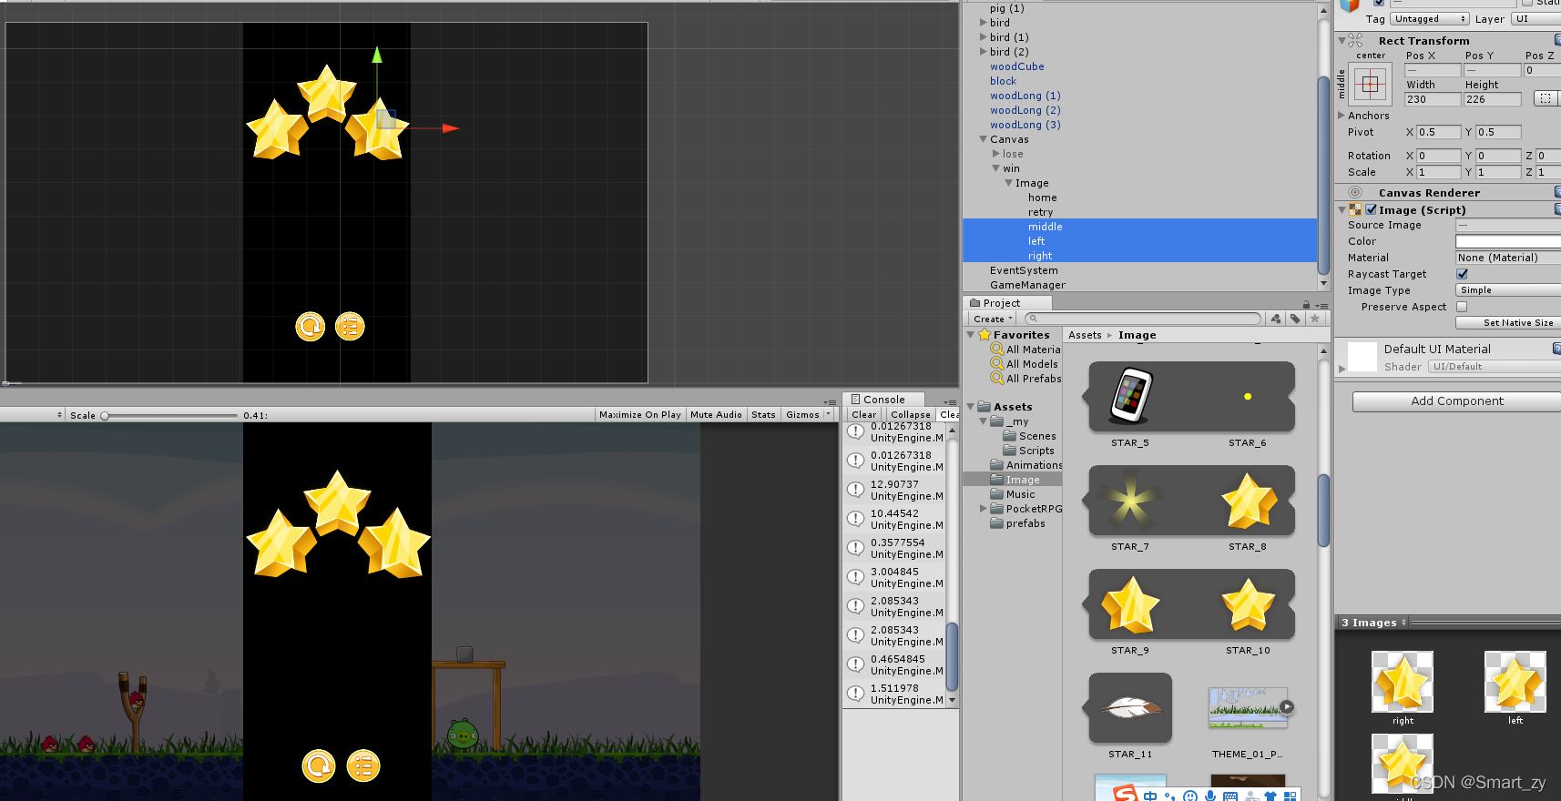Toggle Maximize On Play
The height and width of the screenshot is (801, 1561).
[640, 414]
